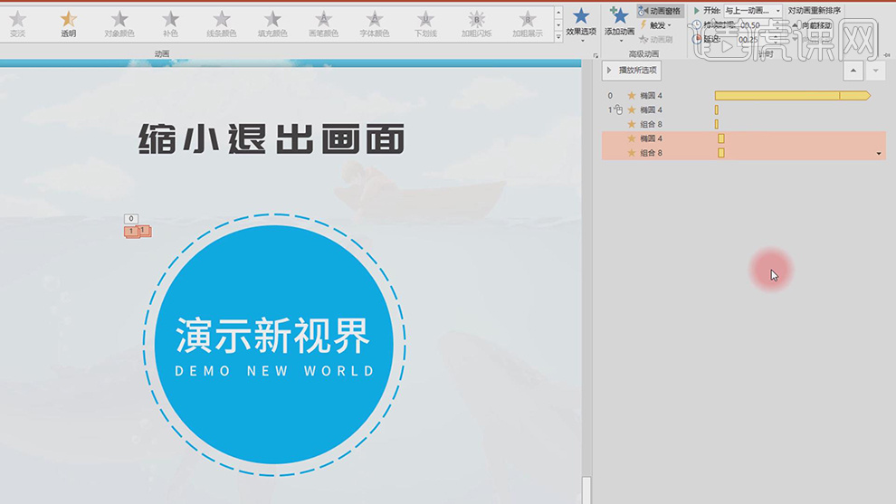This screenshot has height=504, width=896.
Task: Click the 播放所选项 play button
Action: click(632, 71)
